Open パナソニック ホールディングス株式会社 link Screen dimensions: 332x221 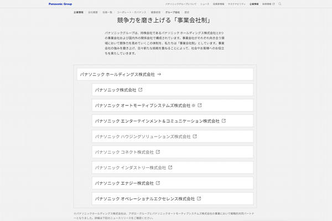point(165,74)
